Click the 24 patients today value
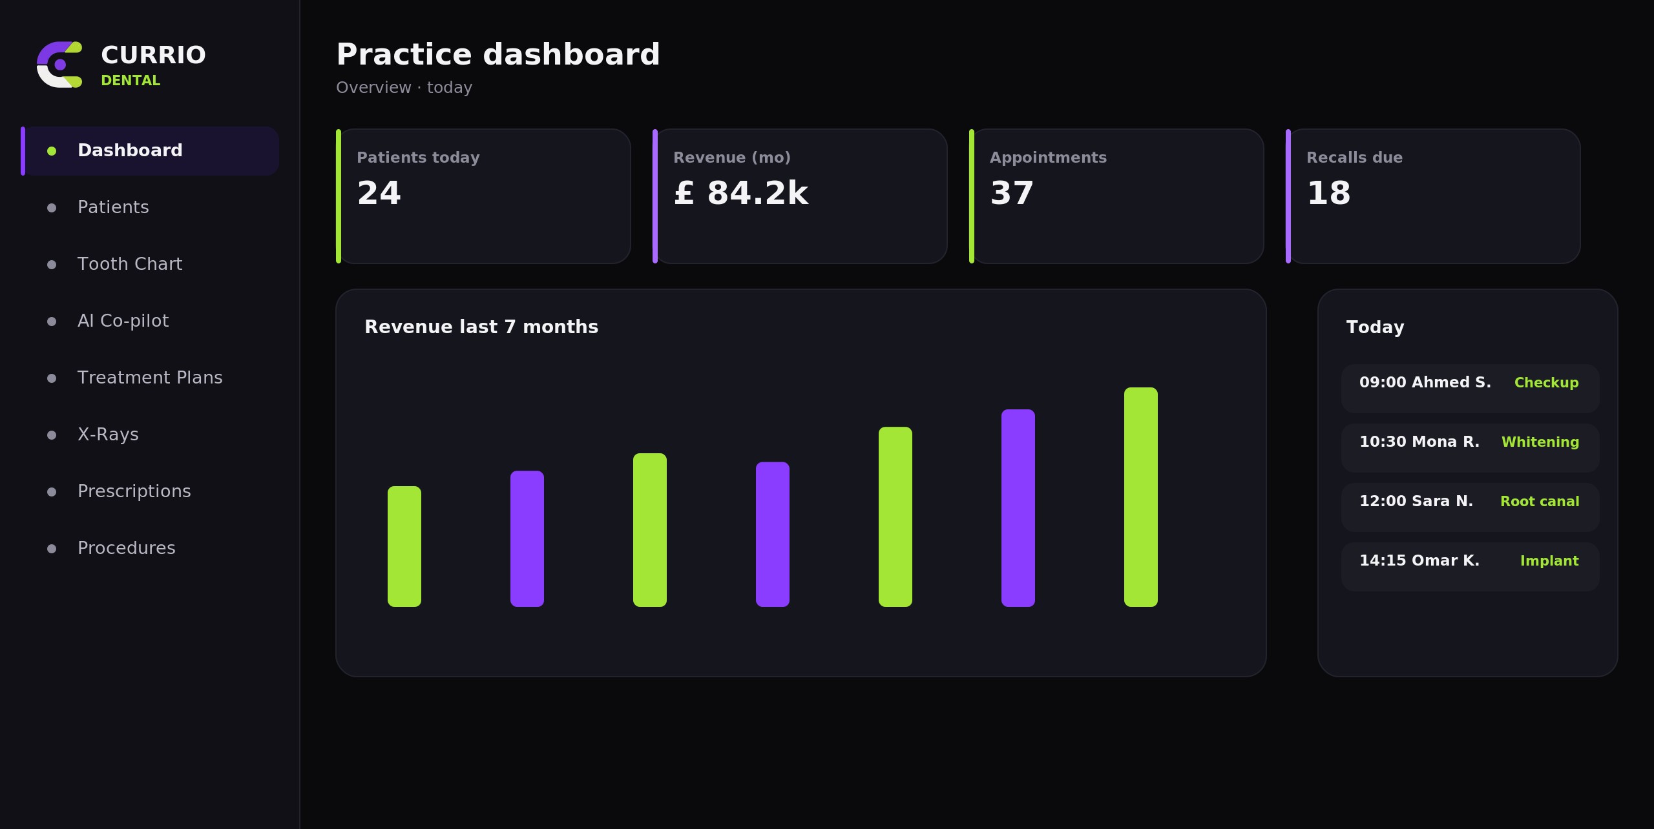Image resolution: width=1654 pixels, height=829 pixels. 379,193
